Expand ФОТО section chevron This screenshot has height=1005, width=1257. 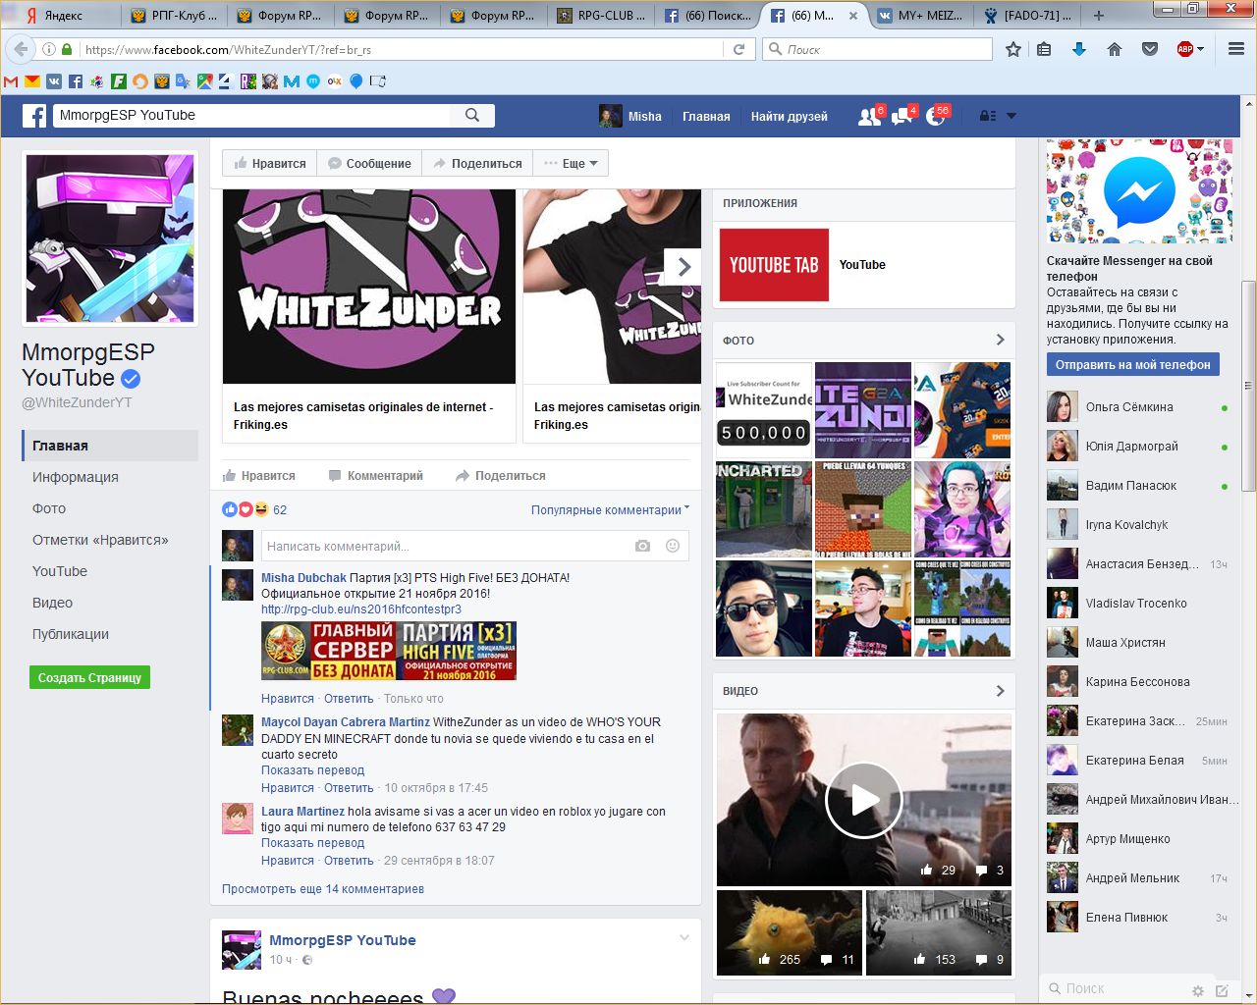pyautogui.click(x=1000, y=340)
